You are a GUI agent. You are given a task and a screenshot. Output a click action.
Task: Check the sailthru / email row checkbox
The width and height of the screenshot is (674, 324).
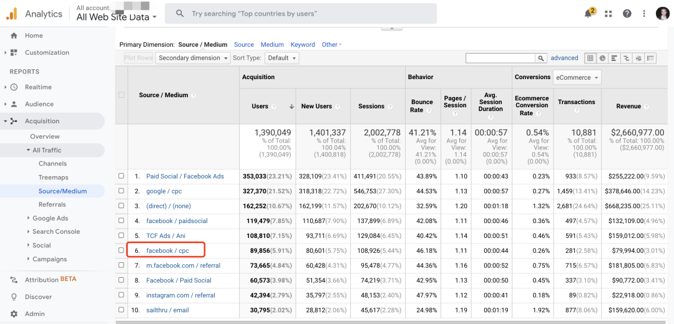click(x=121, y=310)
